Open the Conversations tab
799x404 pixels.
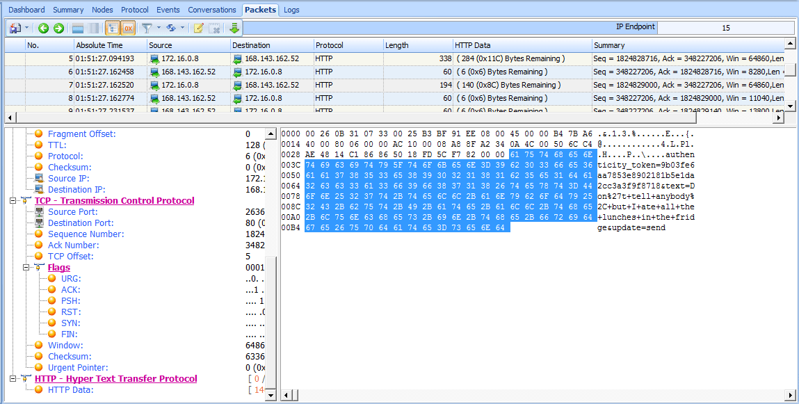(212, 10)
